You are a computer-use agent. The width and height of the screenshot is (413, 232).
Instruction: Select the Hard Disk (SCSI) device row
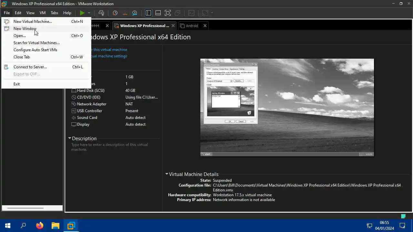tap(115, 91)
